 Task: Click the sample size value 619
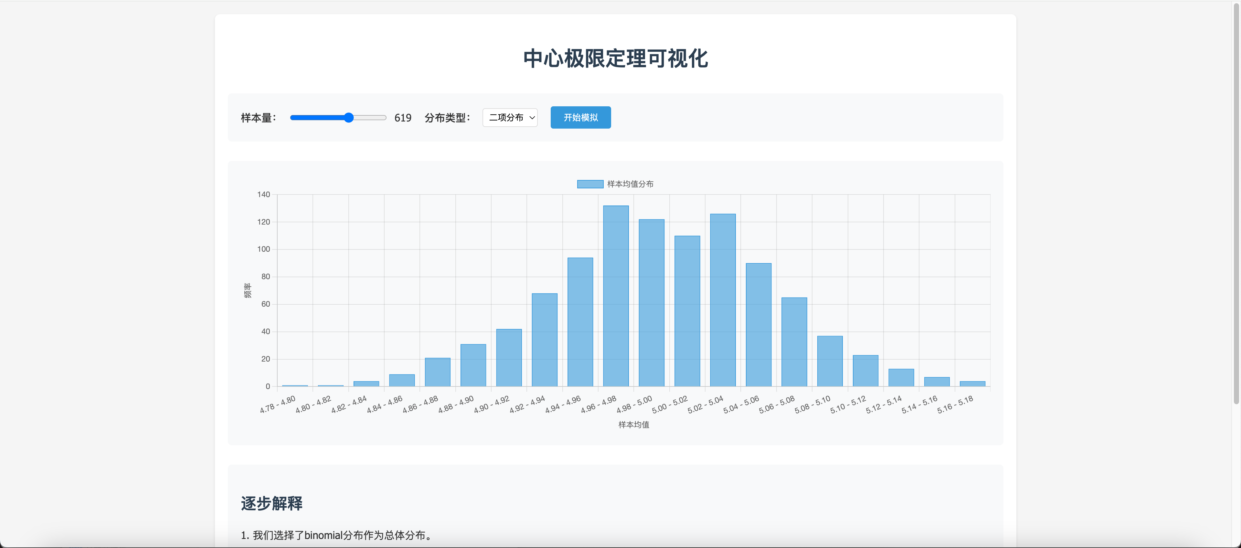coord(403,118)
